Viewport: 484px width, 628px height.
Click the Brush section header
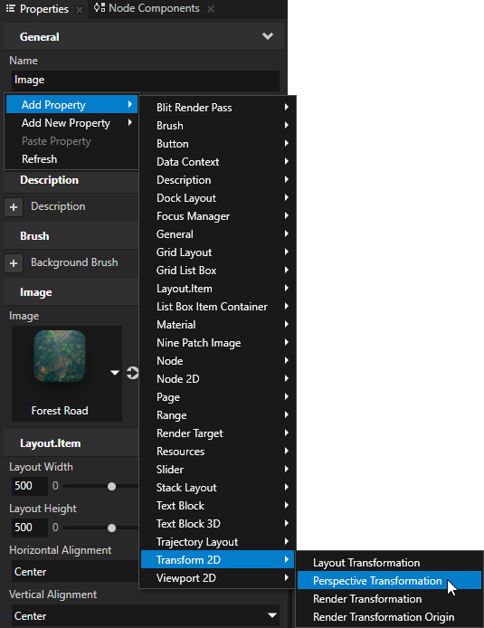(71, 236)
